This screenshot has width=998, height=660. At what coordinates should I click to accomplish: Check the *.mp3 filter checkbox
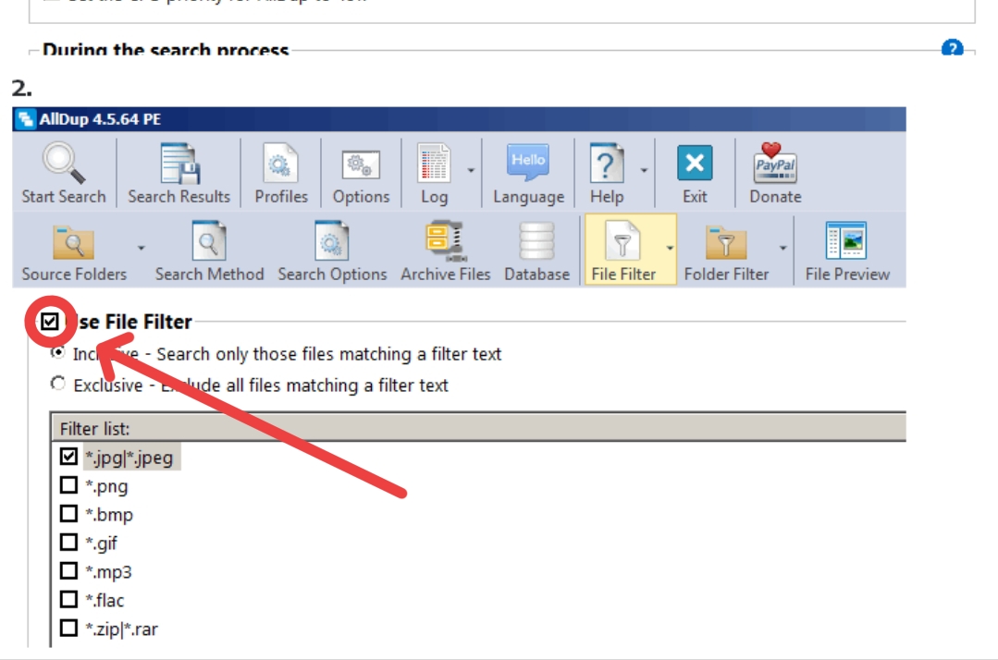(68, 571)
